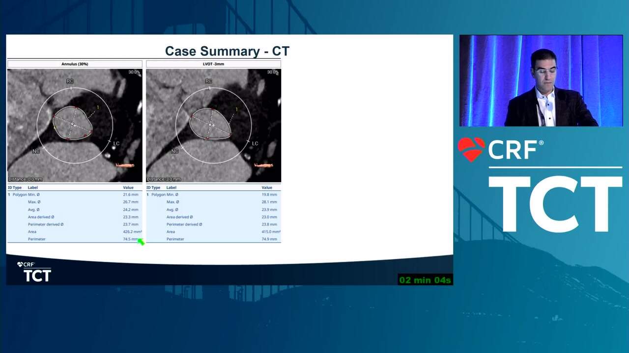Image resolution: width=629 pixels, height=353 pixels.
Task: Click the Annulus Avg. Ø value 24.2 mm
Action: click(131, 209)
